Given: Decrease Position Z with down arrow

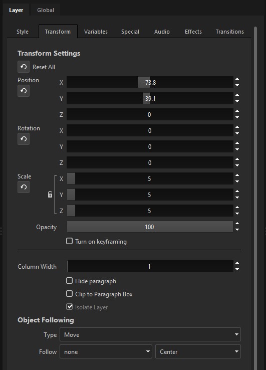Looking at the screenshot, I should pyautogui.click(x=237, y=117).
